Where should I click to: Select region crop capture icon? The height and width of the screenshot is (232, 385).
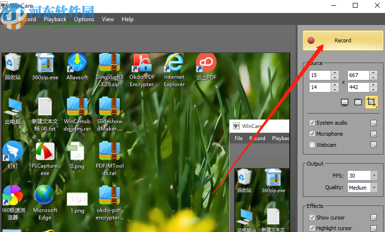[x=371, y=102]
